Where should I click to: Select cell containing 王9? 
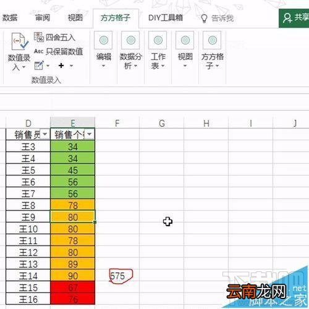[x=28, y=217]
